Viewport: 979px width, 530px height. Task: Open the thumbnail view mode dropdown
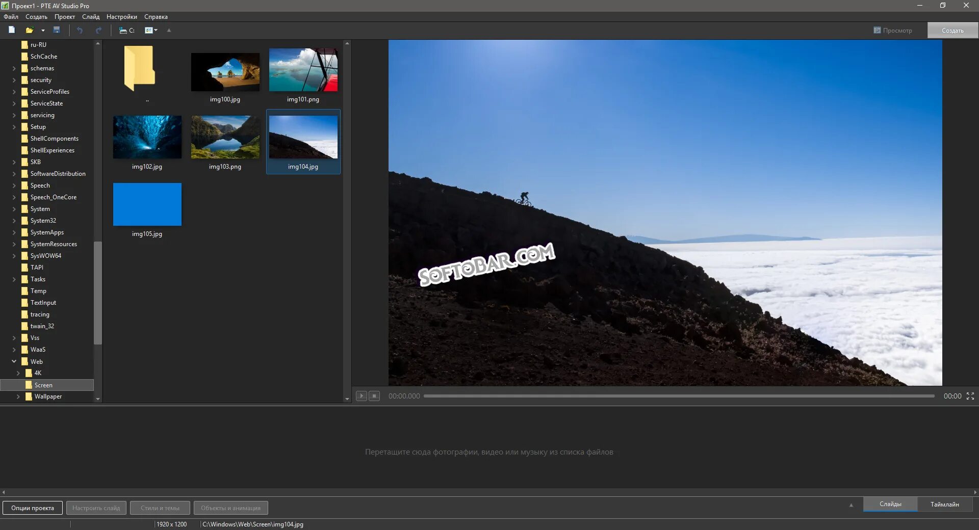pyautogui.click(x=151, y=30)
